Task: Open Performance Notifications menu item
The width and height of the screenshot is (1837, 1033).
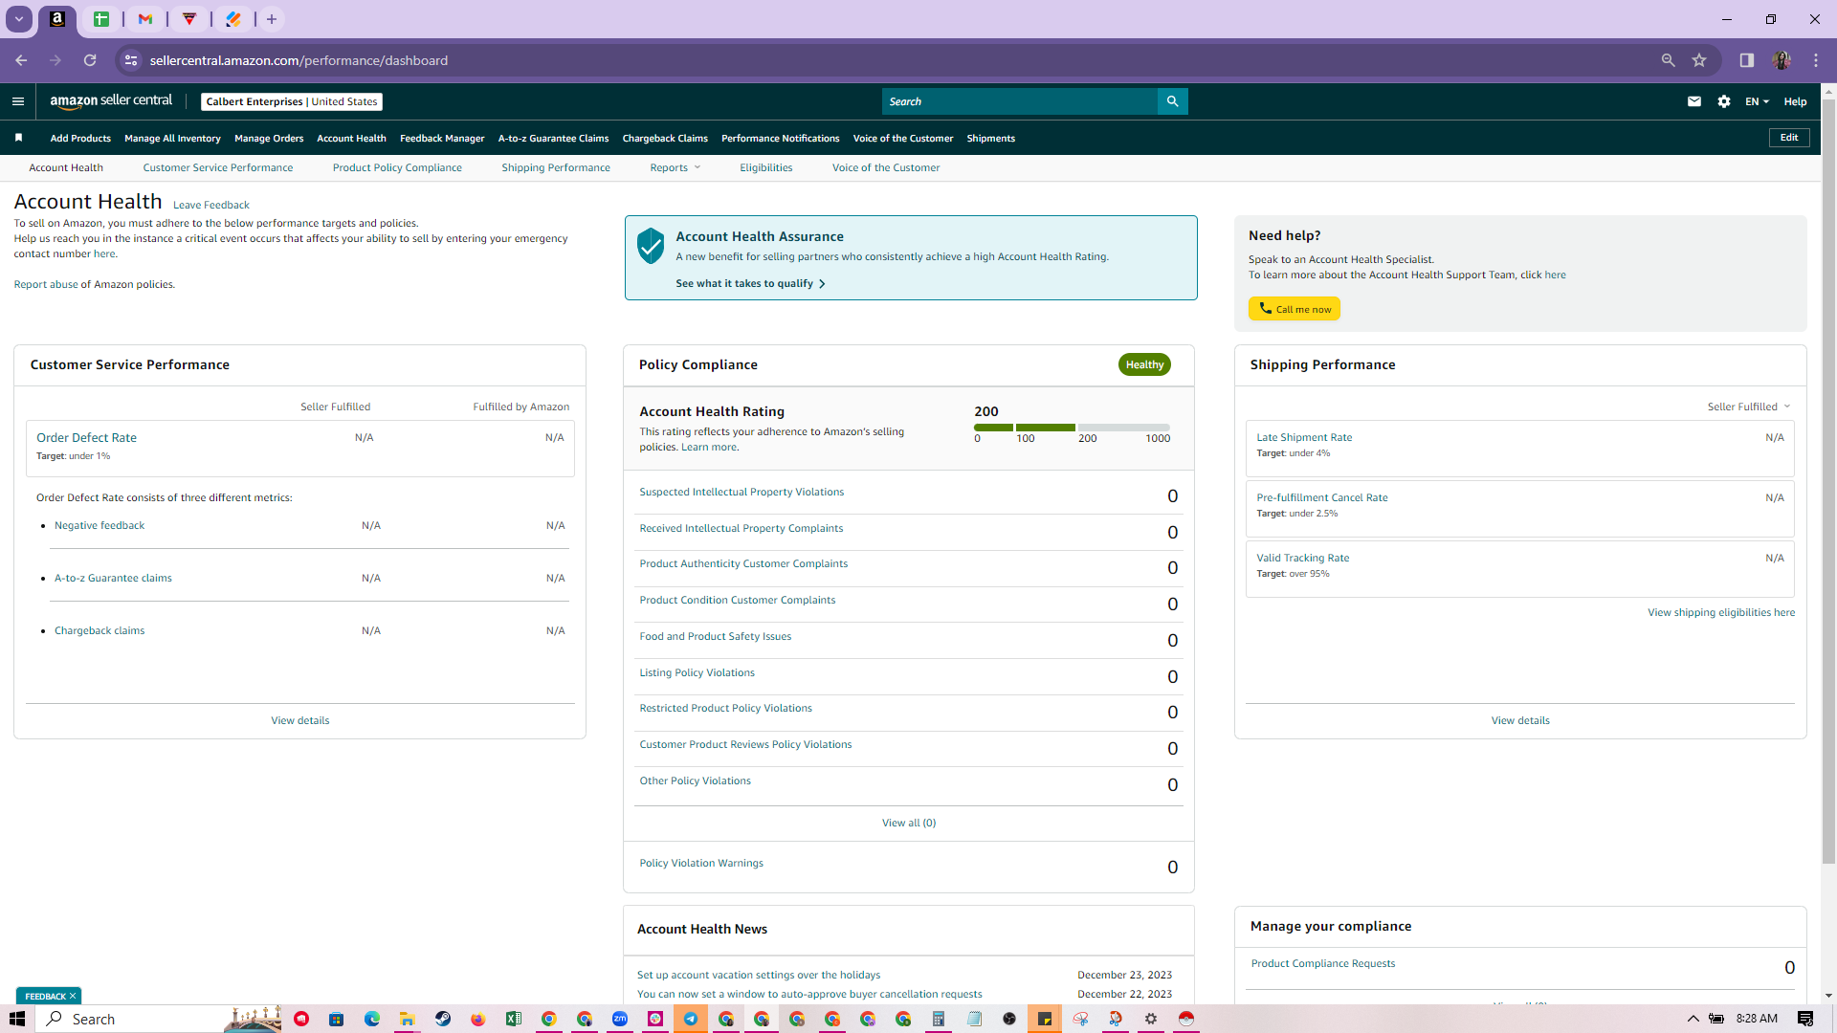Action: click(780, 139)
